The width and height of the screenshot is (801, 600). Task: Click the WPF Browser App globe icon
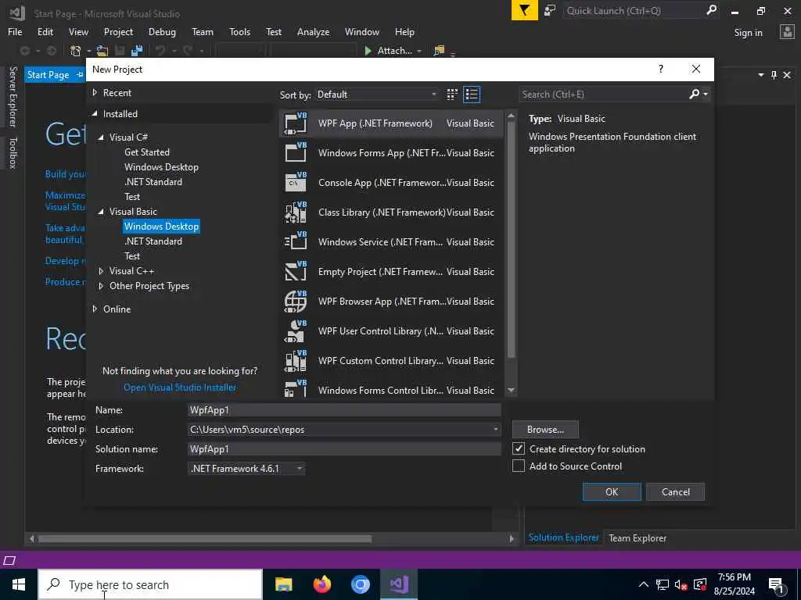295,301
